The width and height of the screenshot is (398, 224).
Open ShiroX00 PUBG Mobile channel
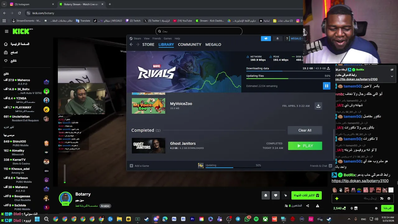click(26, 143)
